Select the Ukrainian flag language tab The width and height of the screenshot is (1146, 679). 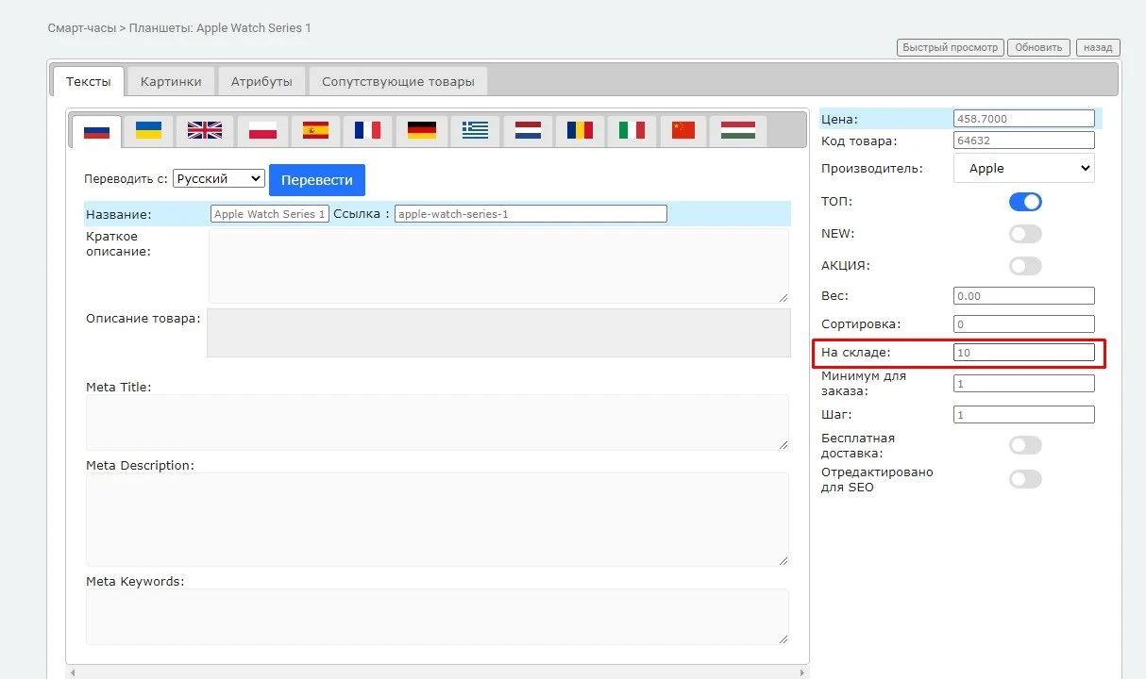point(148,130)
